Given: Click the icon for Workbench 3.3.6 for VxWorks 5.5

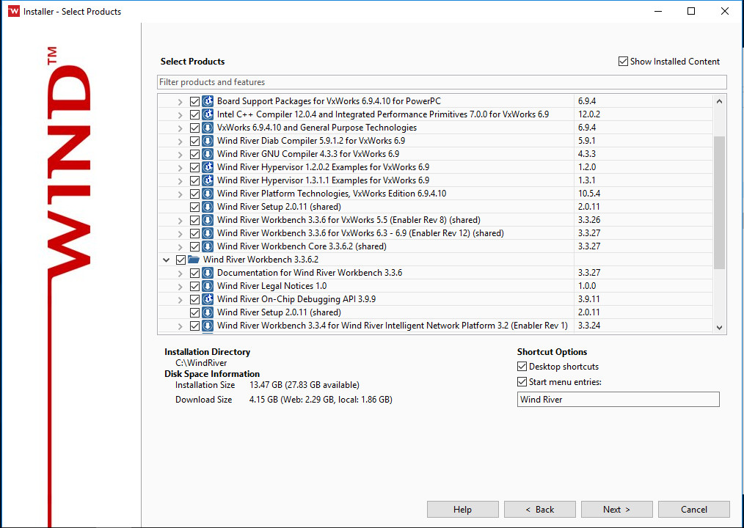Looking at the screenshot, I should tap(208, 220).
